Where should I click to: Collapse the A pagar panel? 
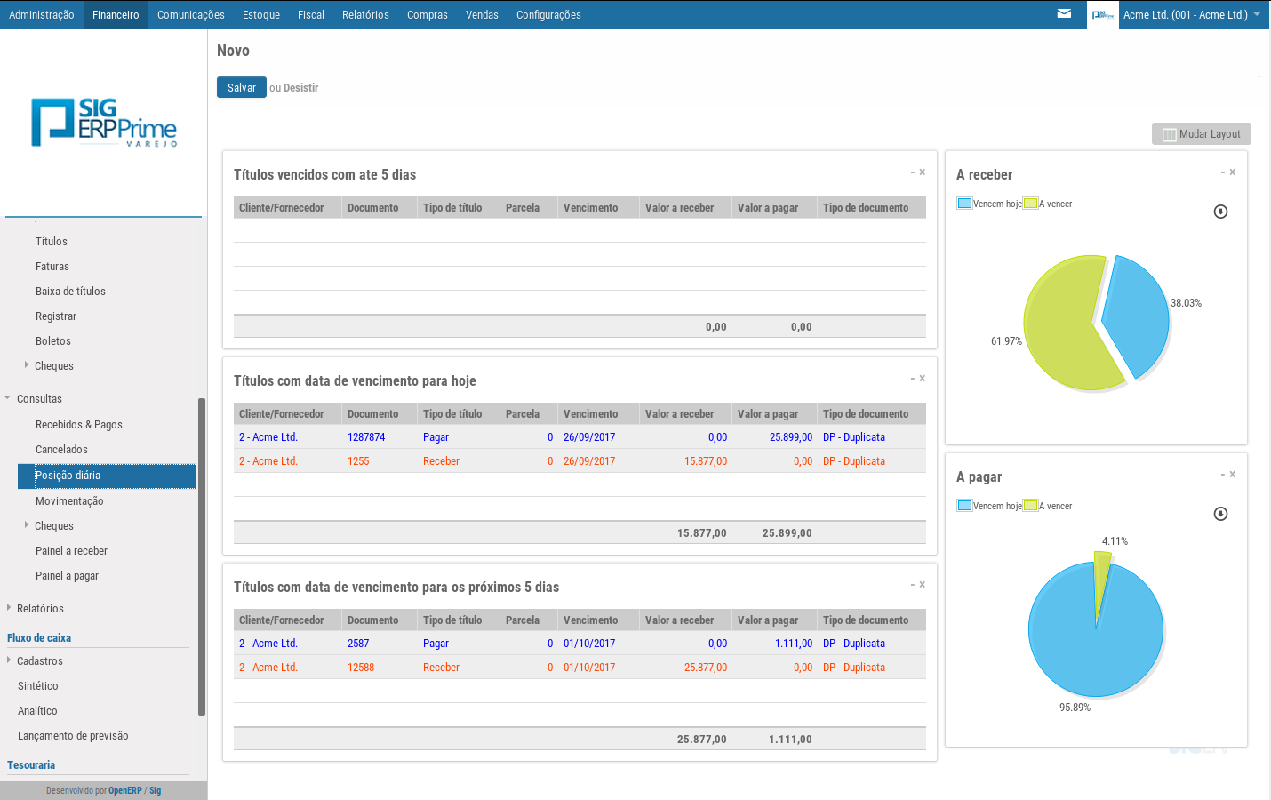[x=1223, y=475]
